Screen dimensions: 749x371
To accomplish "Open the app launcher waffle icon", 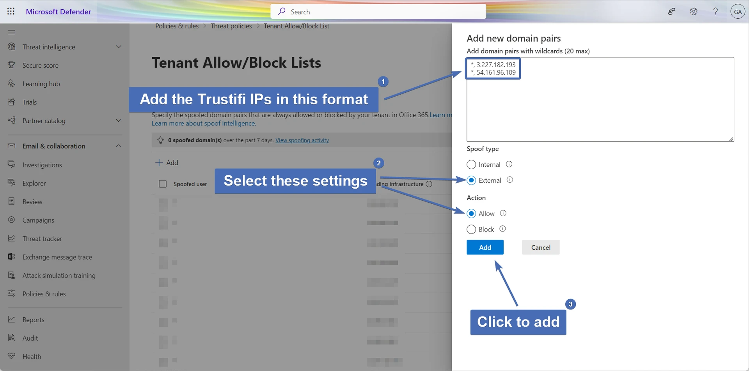I will 11,11.
